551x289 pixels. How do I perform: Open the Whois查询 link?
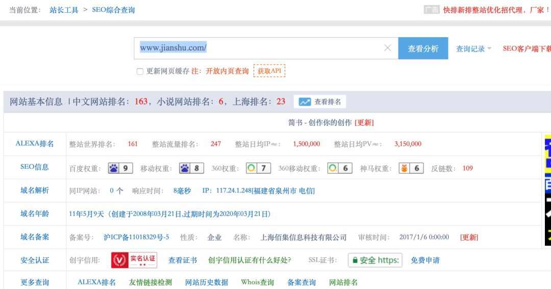coord(257,282)
